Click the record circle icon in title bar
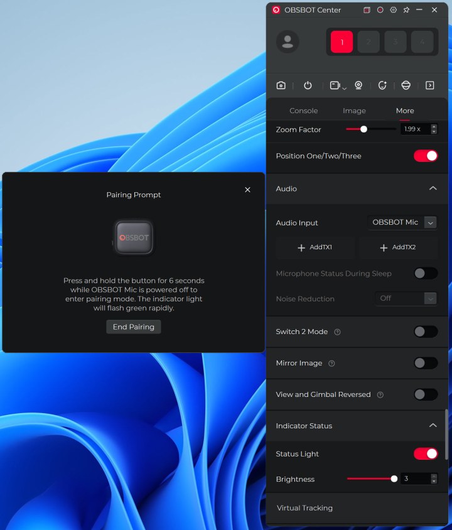This screenshot has width=452, height=530. (380, 10)
